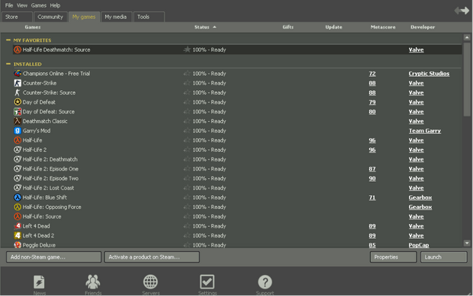Open Properties for the selected game
This screenshot has height=296, width=473.
(393, 257)
